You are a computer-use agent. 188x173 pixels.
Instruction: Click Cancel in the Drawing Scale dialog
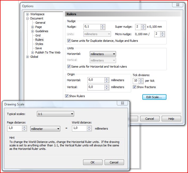coord(114,162)
